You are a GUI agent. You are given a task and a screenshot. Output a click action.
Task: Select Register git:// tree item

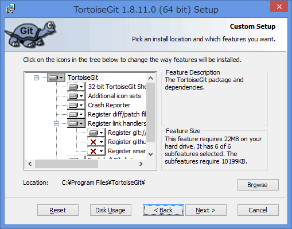pyautogui.click(x=127, y=133)
